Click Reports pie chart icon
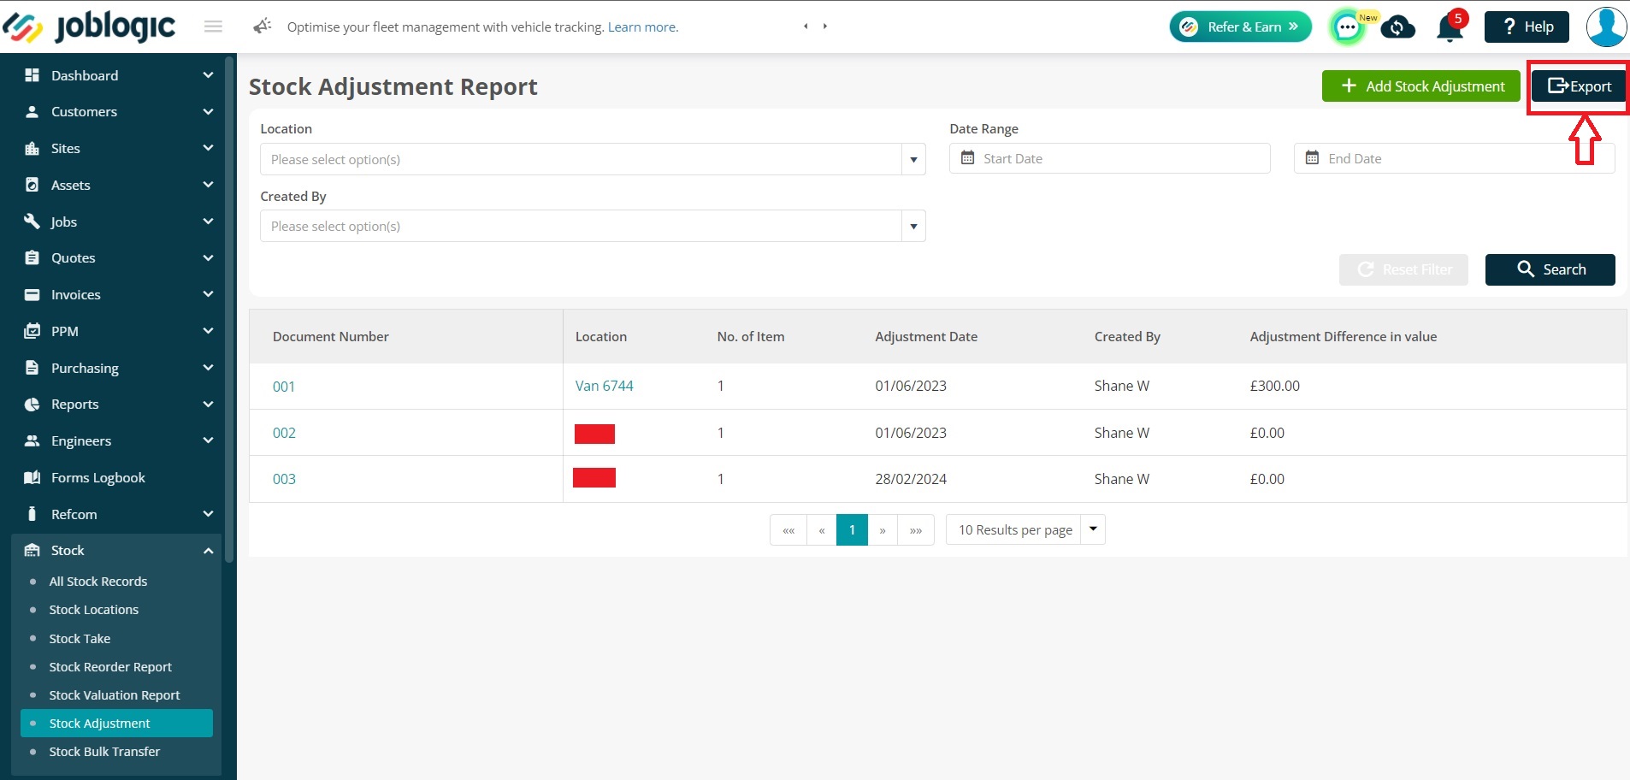Viewport: 1630px width, 780px height. [x=32, y=404]
